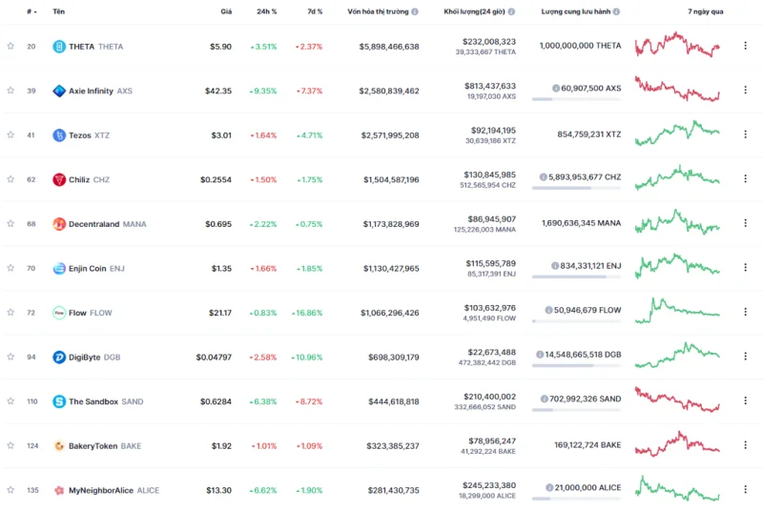
Task: Sort table by rank # column
Action: (x=31, y=11)
